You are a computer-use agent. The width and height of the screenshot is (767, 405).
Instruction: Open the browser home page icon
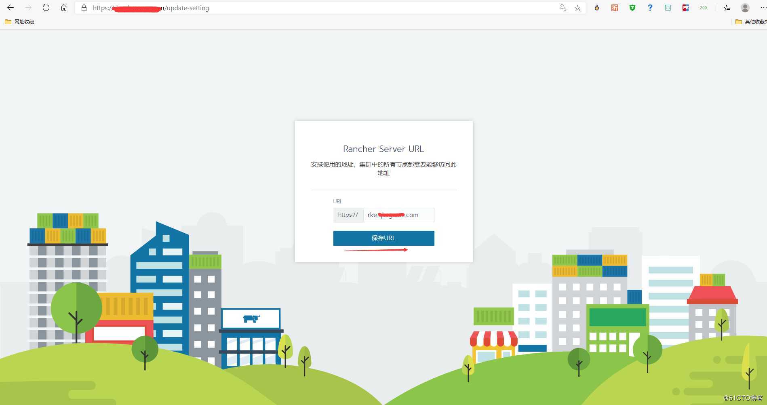coord(64,8)
